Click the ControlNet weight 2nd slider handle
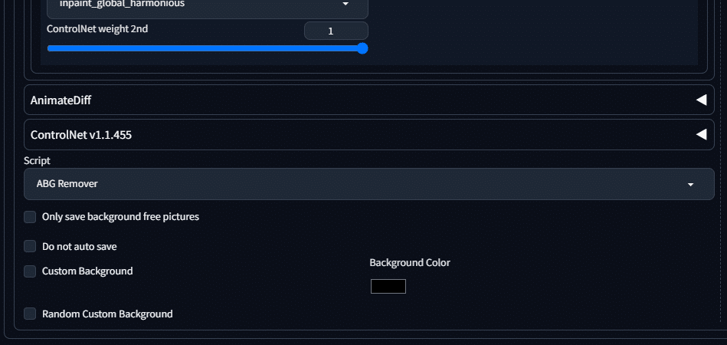Image resolution: width=727 pixels, height=345 pixels. click(363, 48)
